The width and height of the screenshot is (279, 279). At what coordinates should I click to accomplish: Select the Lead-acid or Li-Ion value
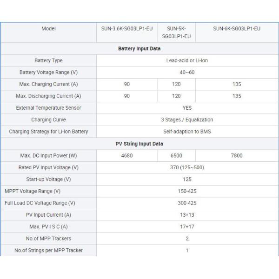pos(187,60)
